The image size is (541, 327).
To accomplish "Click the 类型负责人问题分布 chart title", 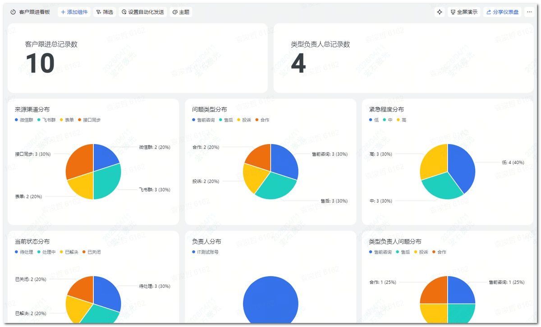I will click(395, 241).
